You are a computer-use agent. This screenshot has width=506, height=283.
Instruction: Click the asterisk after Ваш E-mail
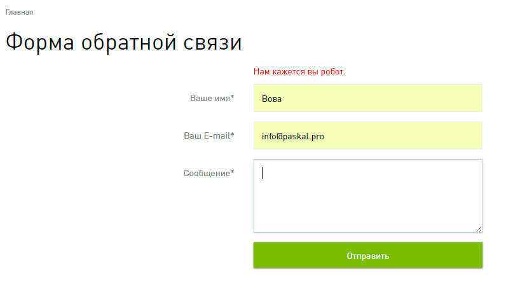point(232,135)
